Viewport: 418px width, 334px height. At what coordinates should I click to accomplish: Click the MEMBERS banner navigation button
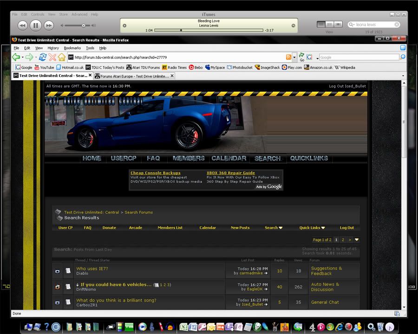tap(188, 158)
